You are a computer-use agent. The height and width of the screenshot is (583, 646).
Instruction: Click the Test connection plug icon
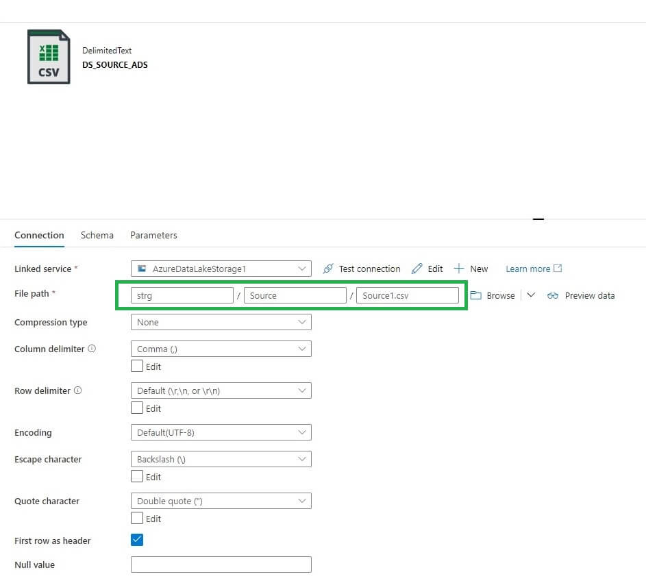click(x=328, y=269)
